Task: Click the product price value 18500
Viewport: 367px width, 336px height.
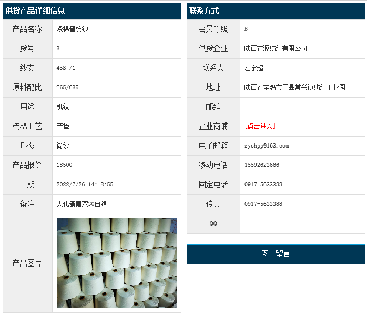Action: click(x=64, y=165)
